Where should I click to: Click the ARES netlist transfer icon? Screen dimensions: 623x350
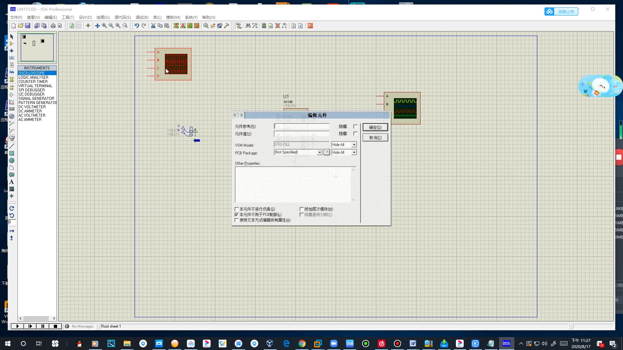[x=310, y=26]
